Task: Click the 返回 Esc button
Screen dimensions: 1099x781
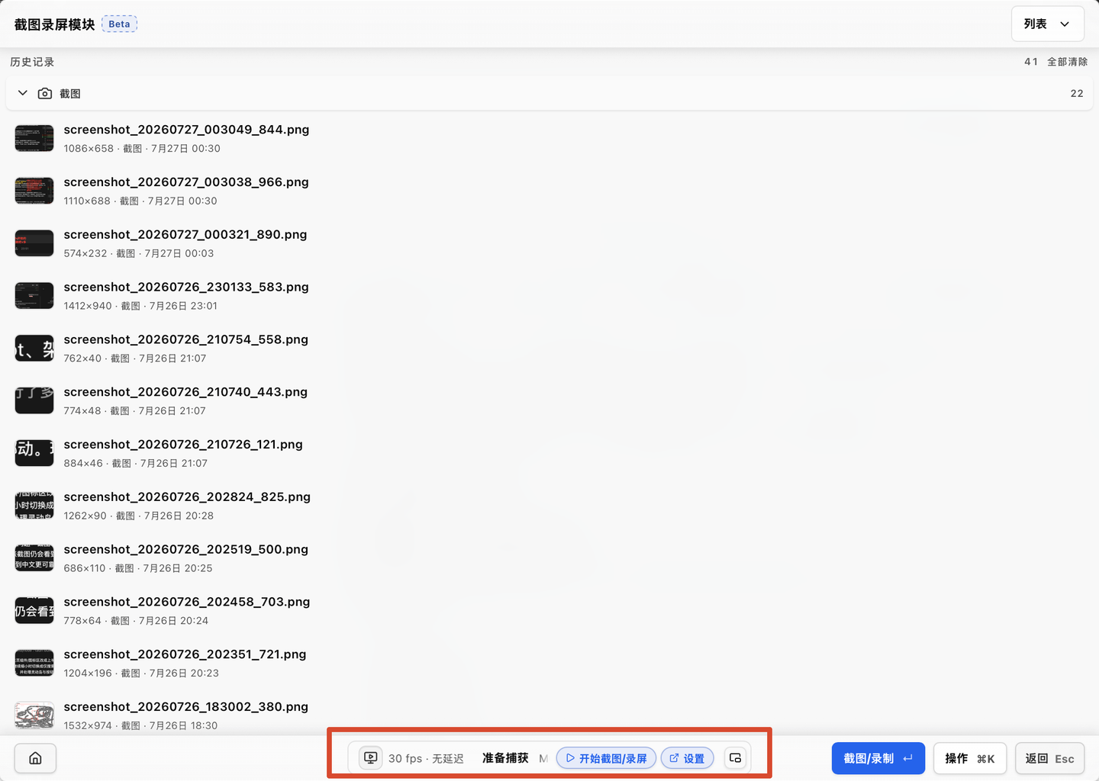Action: click(1049, 758)
